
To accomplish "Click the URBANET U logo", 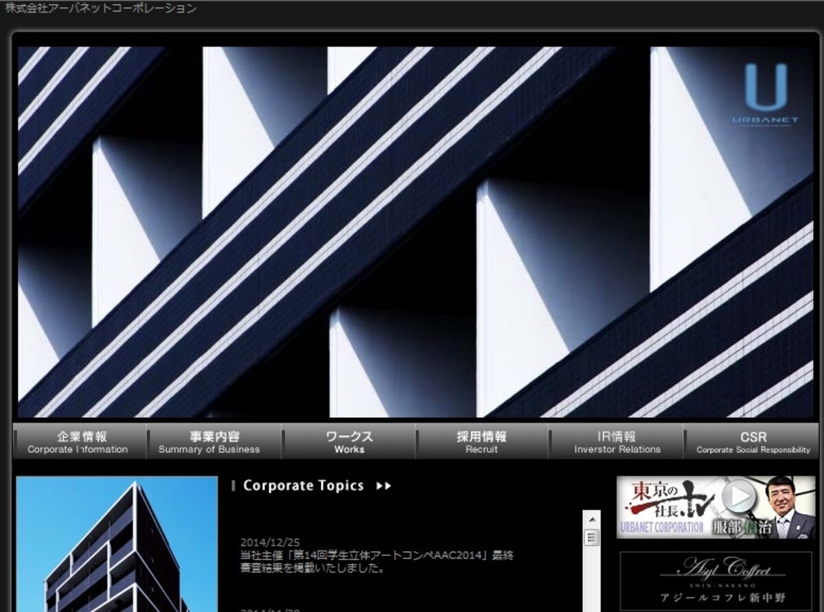I will pos(765,94).
